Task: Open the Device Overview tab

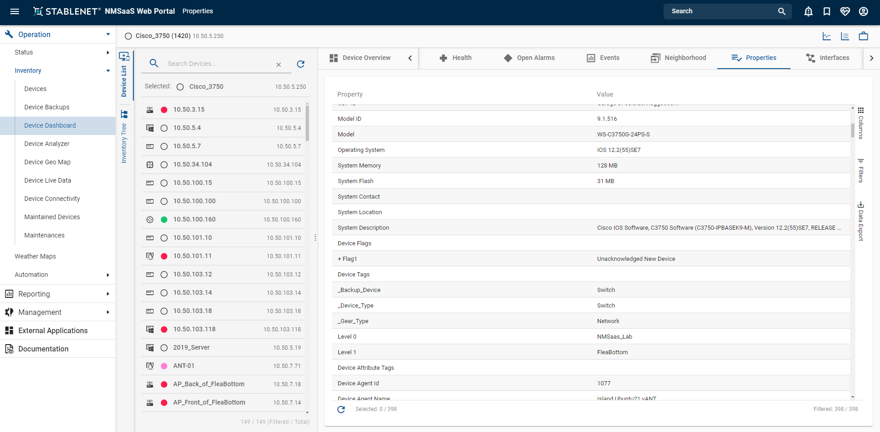Action: [x=360, y=58]
